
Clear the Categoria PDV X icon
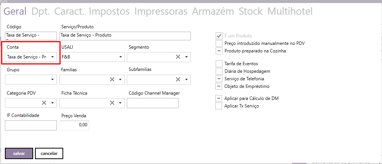(x=44, y=103)
